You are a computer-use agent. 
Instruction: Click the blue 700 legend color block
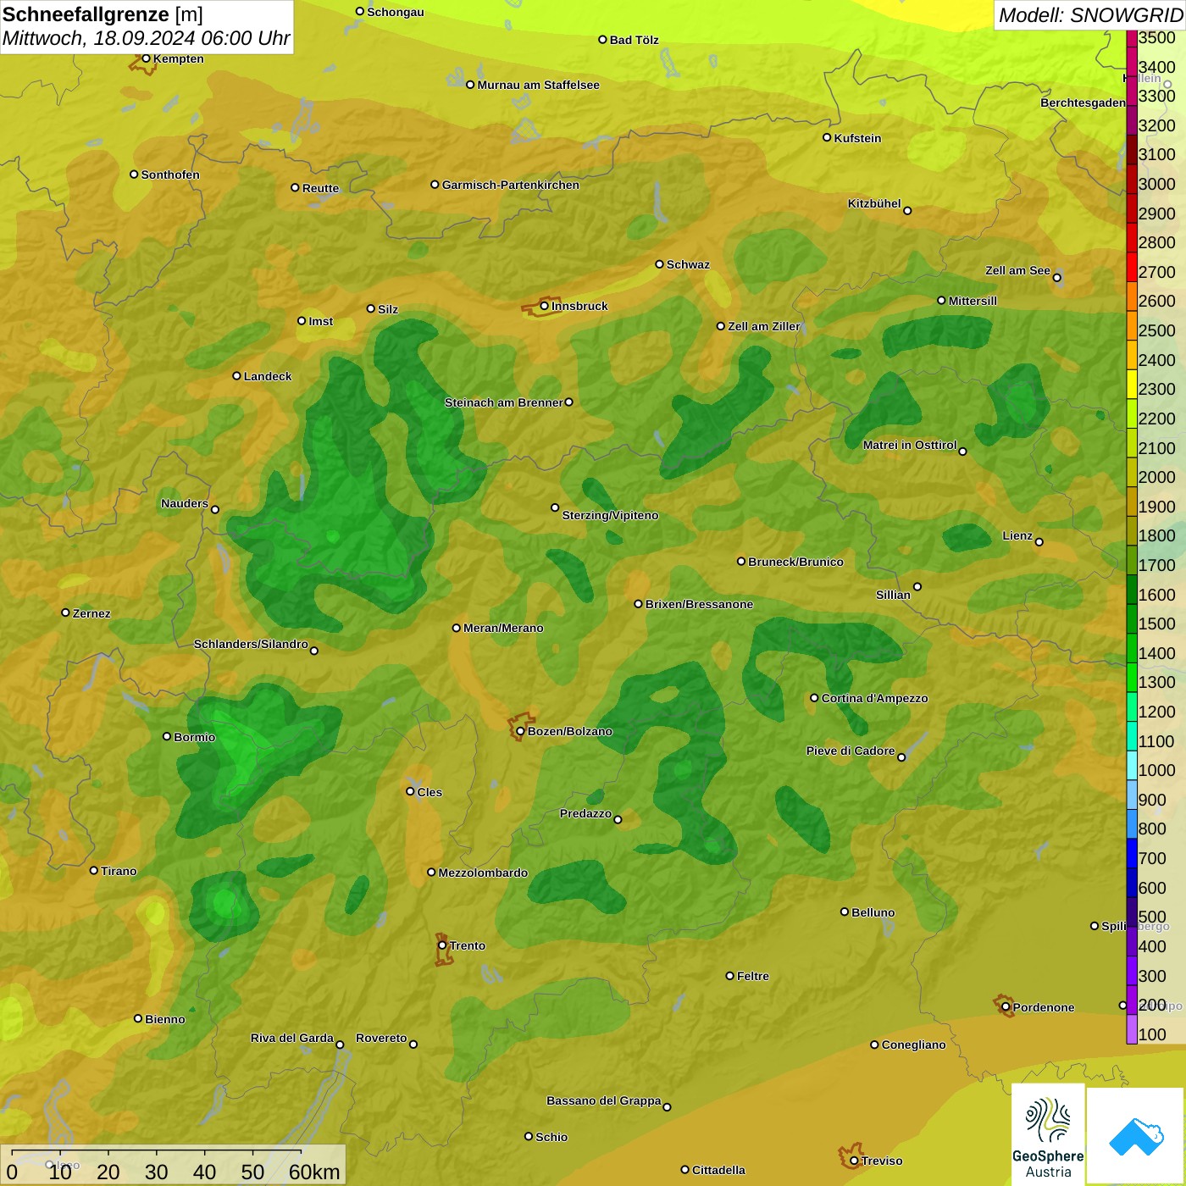click(1132, 853)
